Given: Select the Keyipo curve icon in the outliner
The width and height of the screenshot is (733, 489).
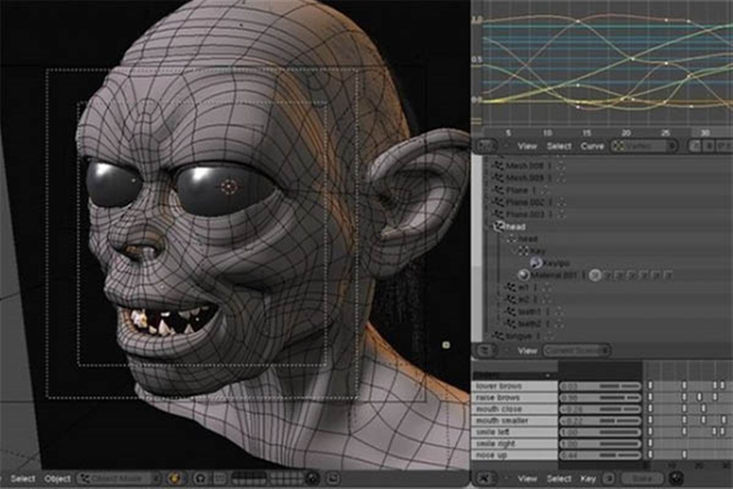Looking at the screenshot, I should pos(536,262).
